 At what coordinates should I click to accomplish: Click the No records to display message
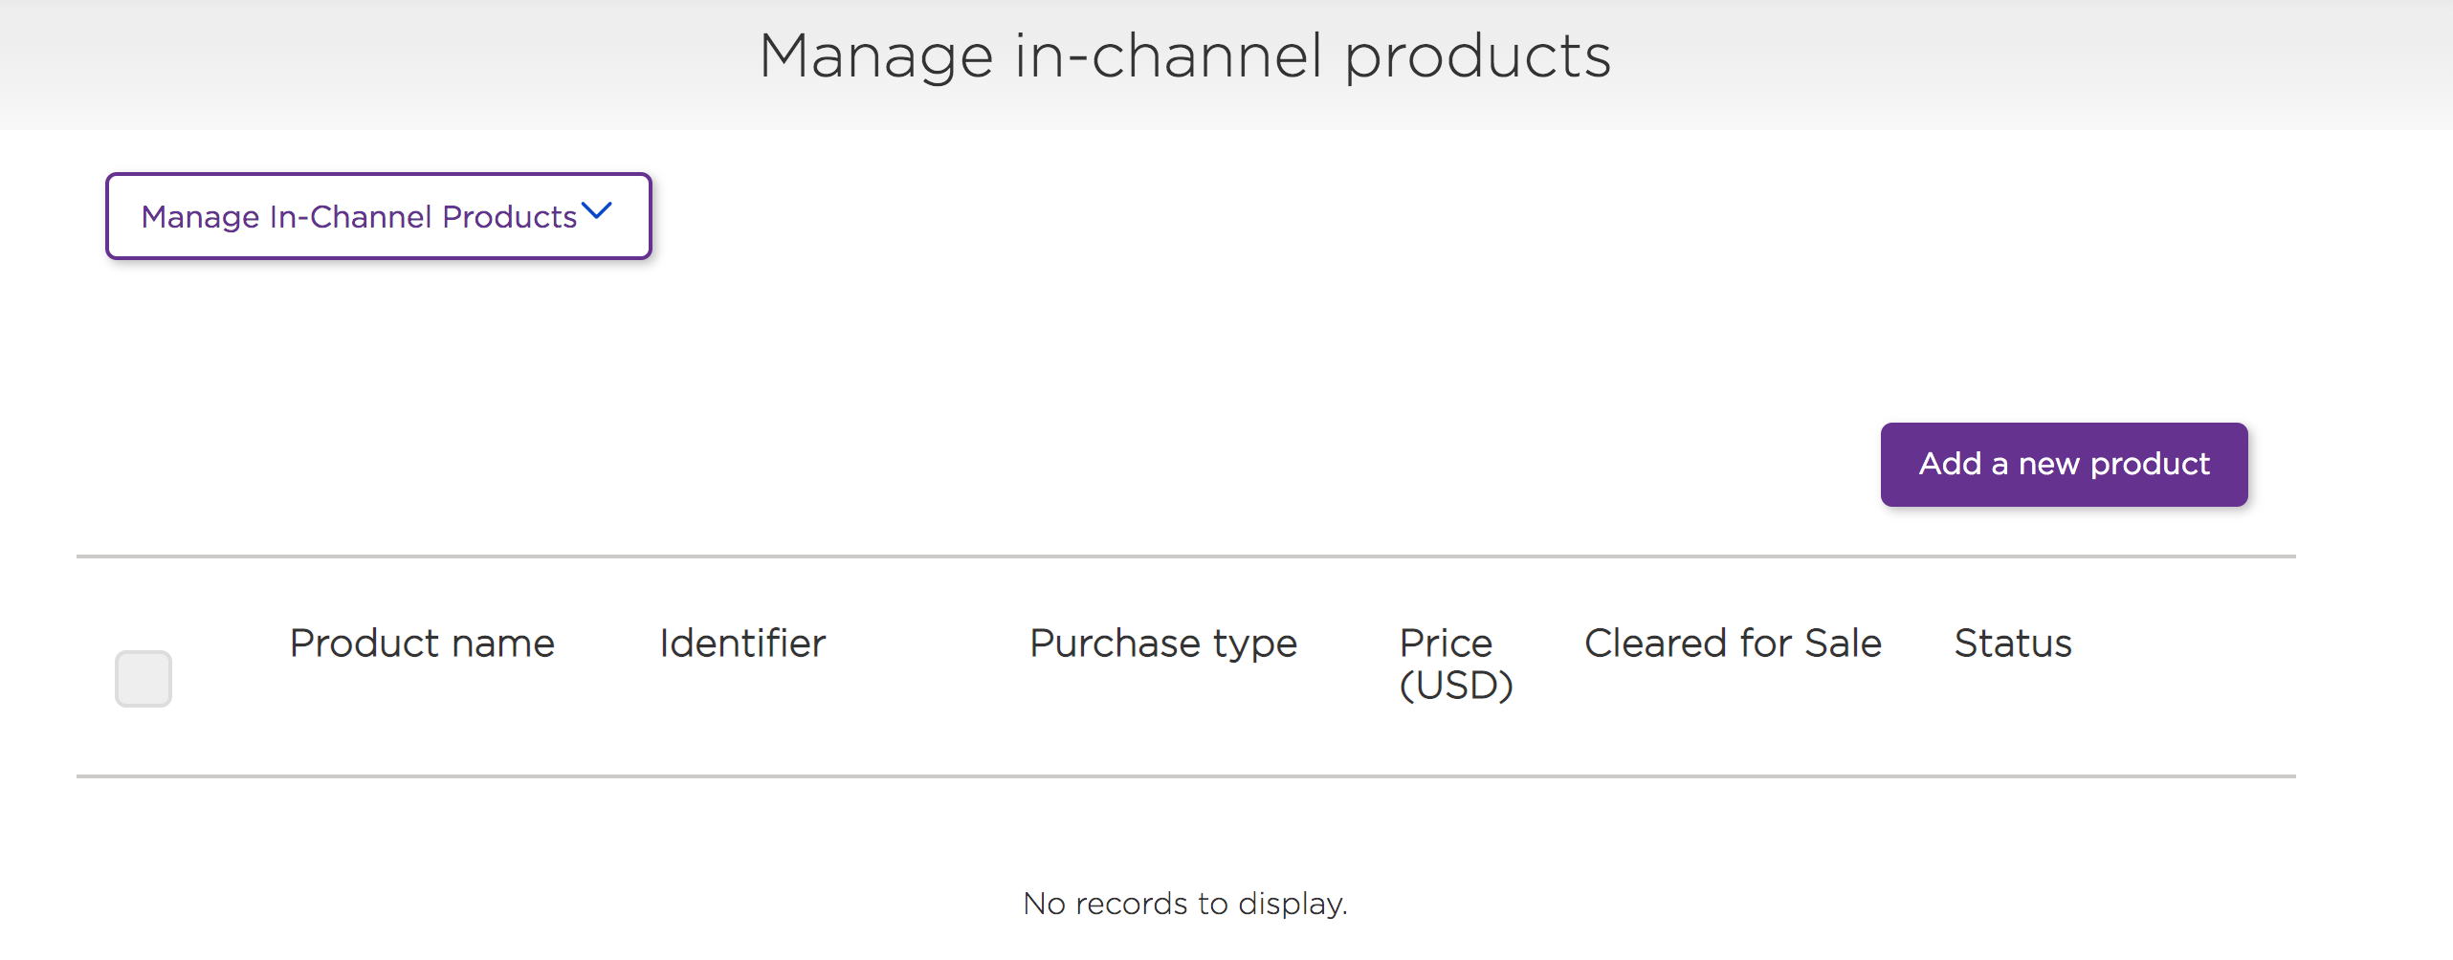[x=1185, y=904]
